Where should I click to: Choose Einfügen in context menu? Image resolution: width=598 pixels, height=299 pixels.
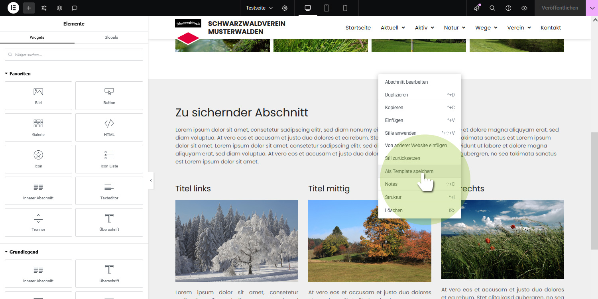click(x=420, y=120)
